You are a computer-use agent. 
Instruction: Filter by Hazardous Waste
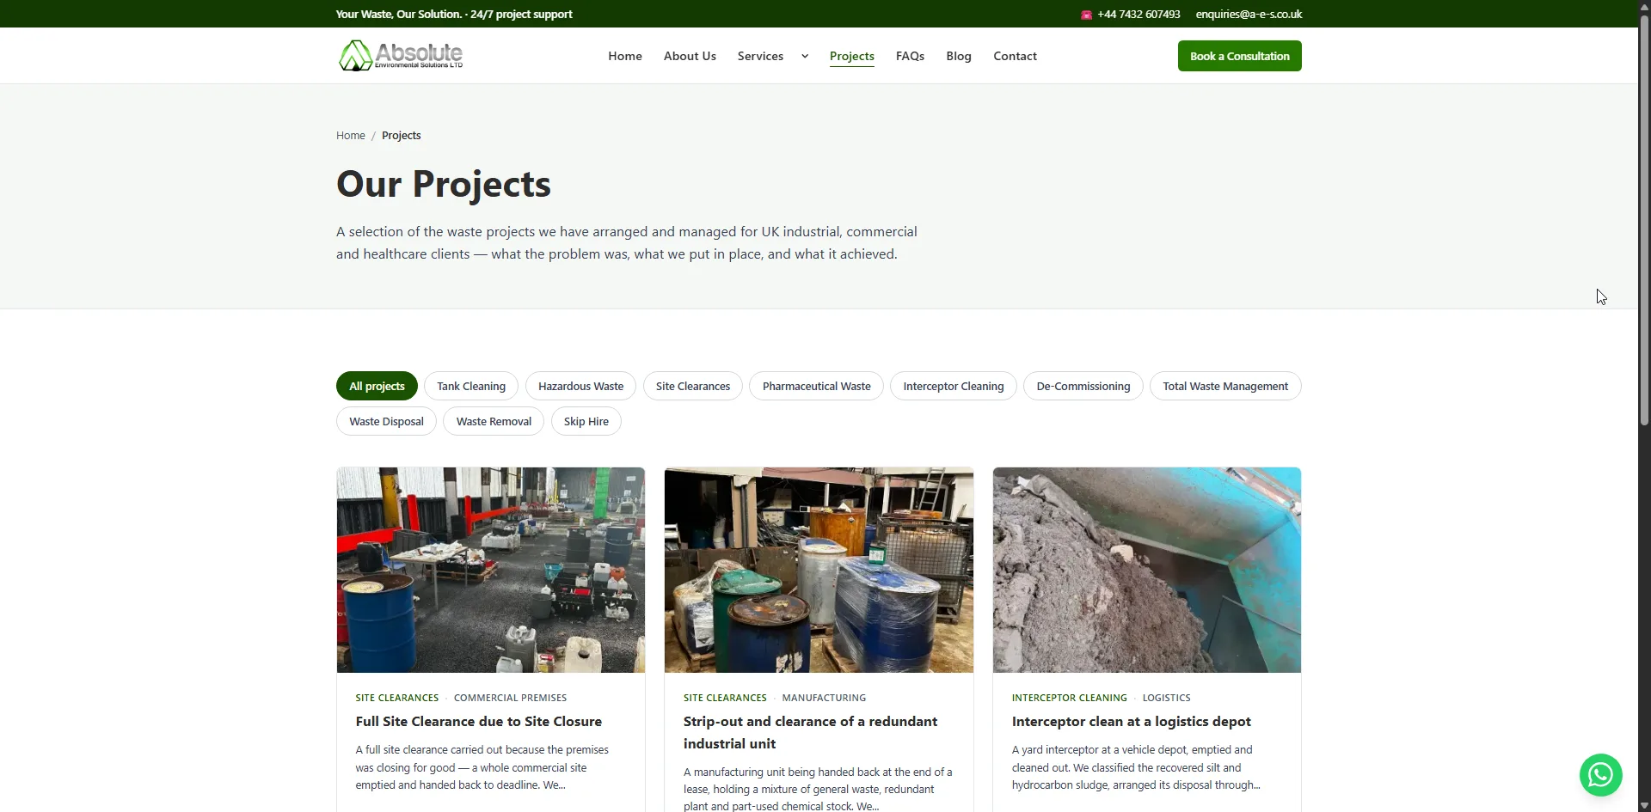pos(581,387)
